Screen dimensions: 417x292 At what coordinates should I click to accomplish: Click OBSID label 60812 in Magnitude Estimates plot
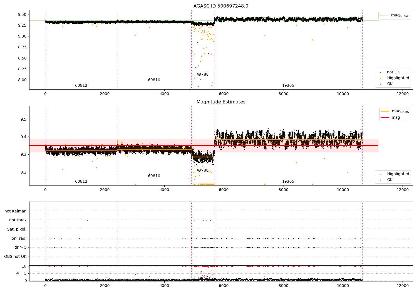tap(81, 182)
